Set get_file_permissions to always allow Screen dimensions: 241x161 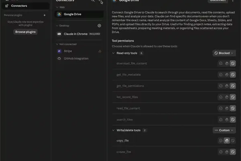click(x=221, y=86)
